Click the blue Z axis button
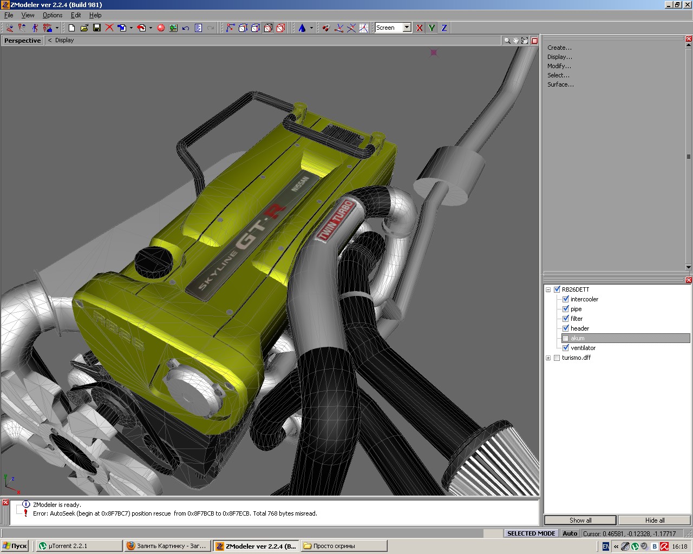 (444, 28)
